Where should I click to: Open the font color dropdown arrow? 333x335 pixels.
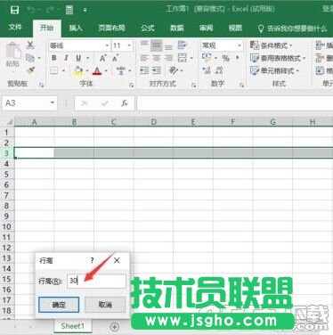106,71
